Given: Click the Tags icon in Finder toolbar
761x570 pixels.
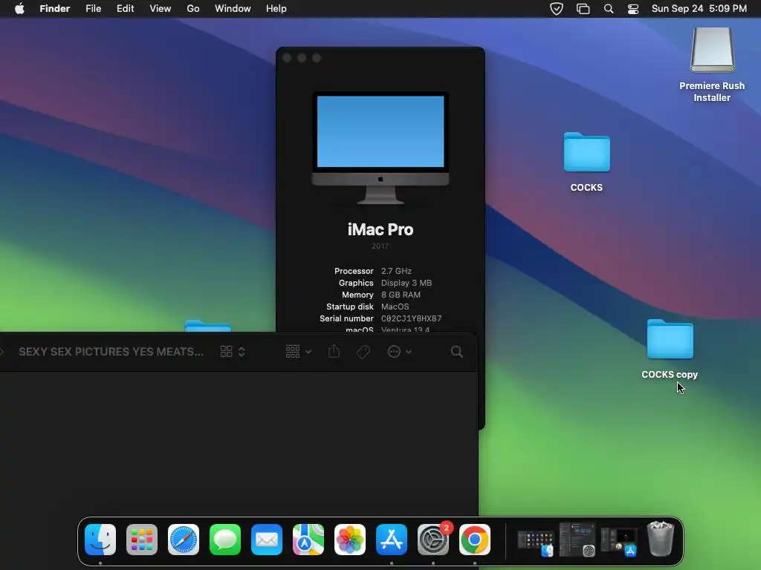Looking at the screenshot, I should [363, 351].
